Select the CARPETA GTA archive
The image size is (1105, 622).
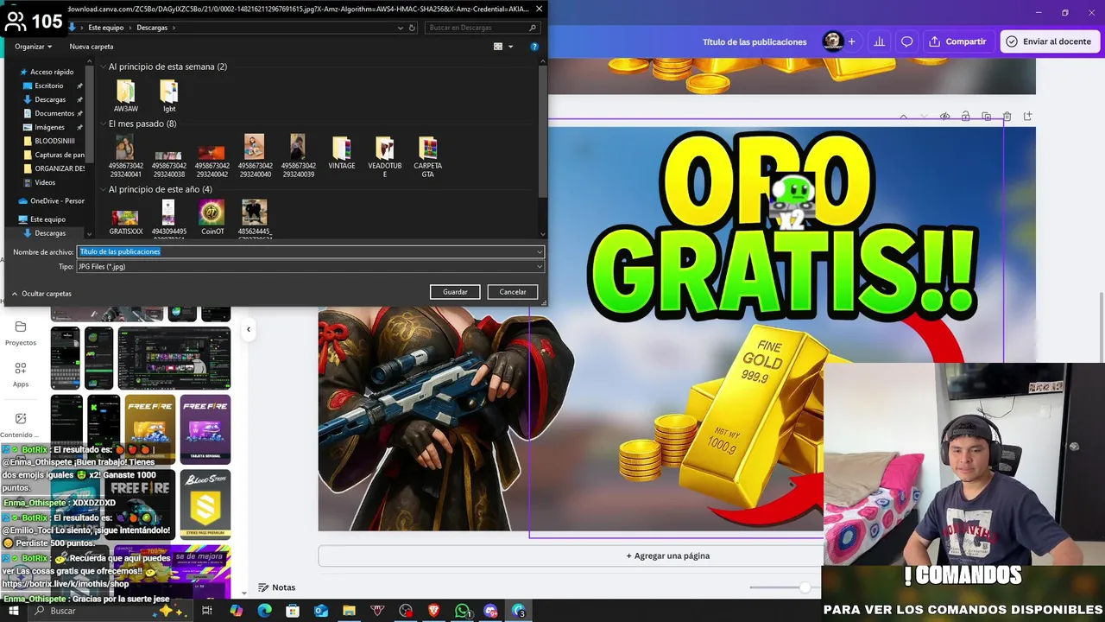(427, 156)
